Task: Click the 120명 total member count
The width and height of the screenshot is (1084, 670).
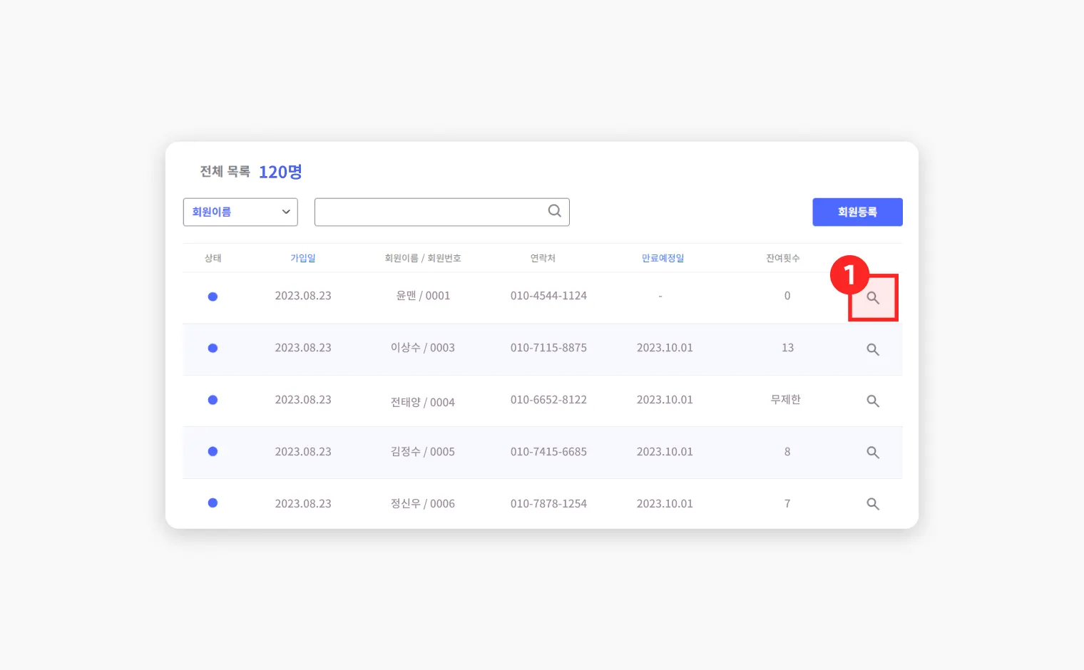Action: pyautogui.click(x=280, y=172)
